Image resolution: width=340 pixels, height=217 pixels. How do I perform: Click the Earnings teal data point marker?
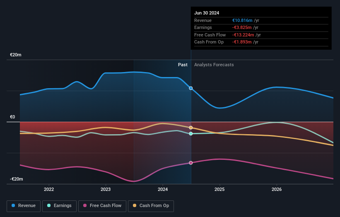click(x=191, y=134)
